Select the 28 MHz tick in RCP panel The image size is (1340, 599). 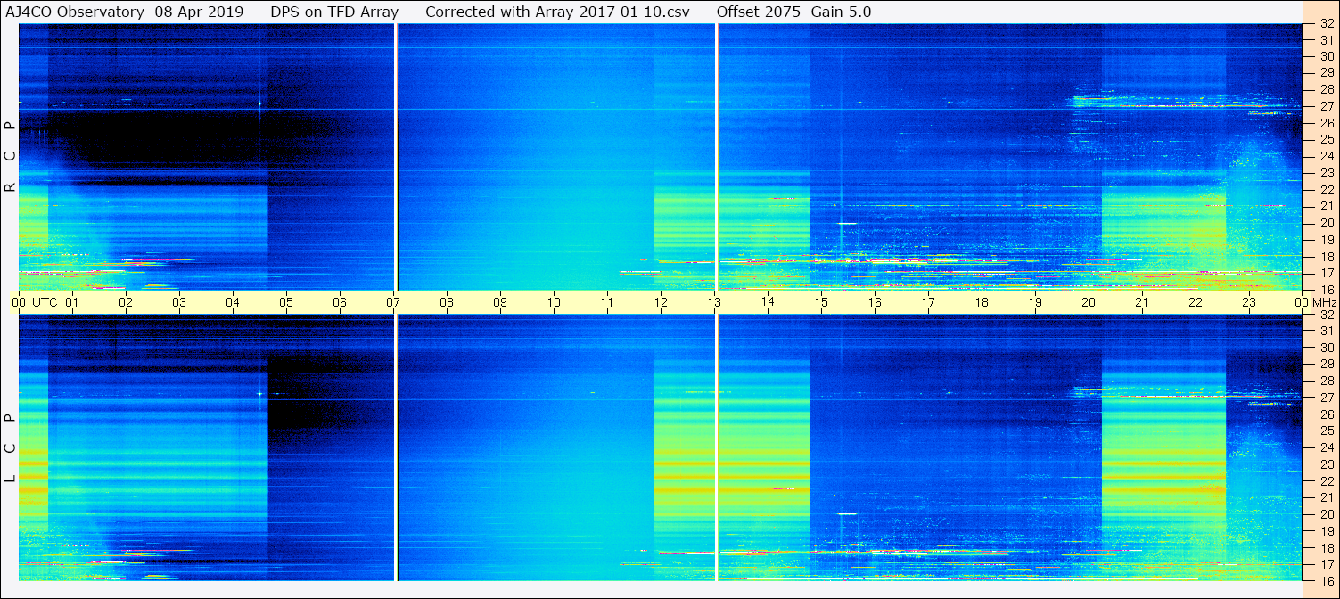(1326, 89)
